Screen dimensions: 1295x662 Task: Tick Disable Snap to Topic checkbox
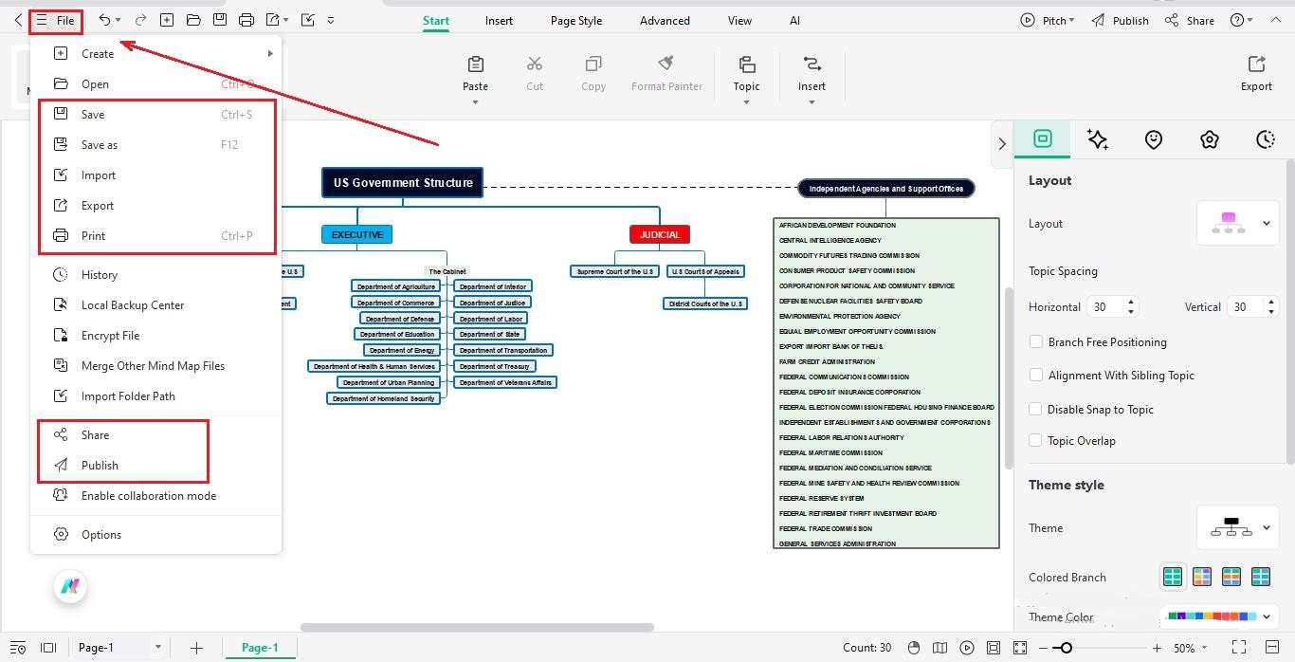tap(1036, 409)
